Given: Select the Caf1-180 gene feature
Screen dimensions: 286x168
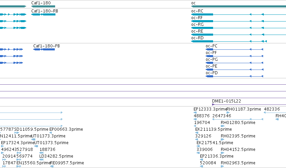Looking at the screenshot, I should (x=43, y=6).
